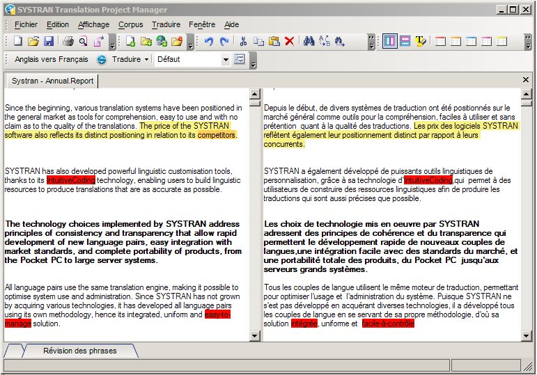Expand the Traduire dropdown arrow

coord(146,60)
